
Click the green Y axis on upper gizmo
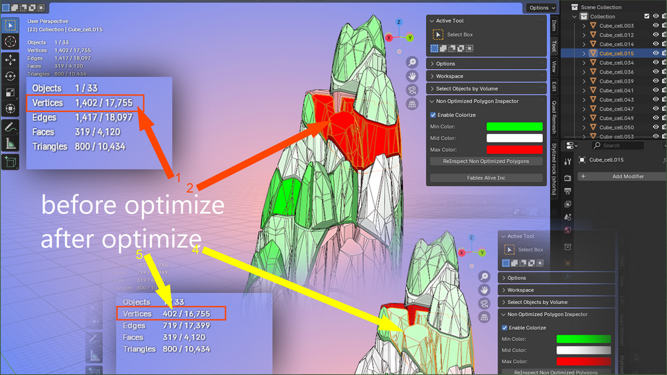pyautogui.click(x=409, y=38)
